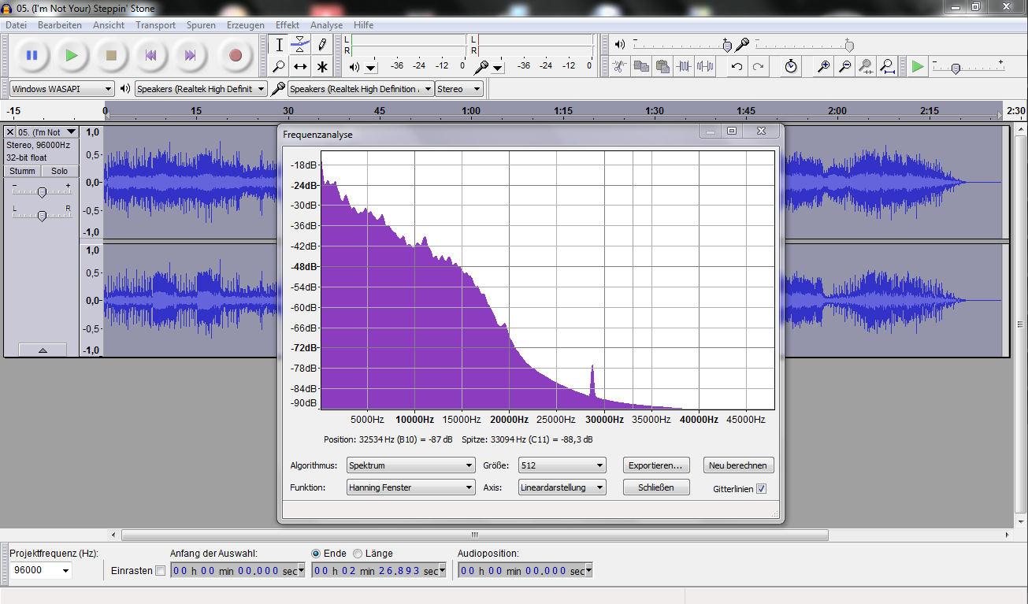The image size is (1028, 604).
Task: Select the Envelope tool
Action: coord(300,44)
